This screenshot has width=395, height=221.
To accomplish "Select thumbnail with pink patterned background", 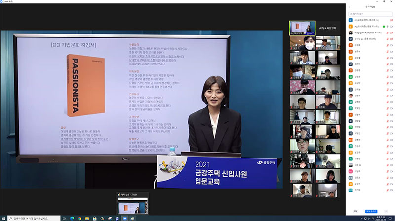I will pyautogui.click(x=302, y=87).
